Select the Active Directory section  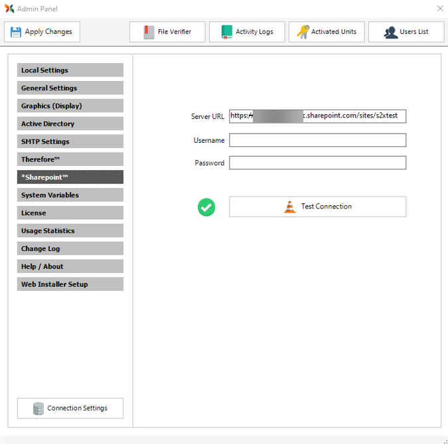(70, 124)
